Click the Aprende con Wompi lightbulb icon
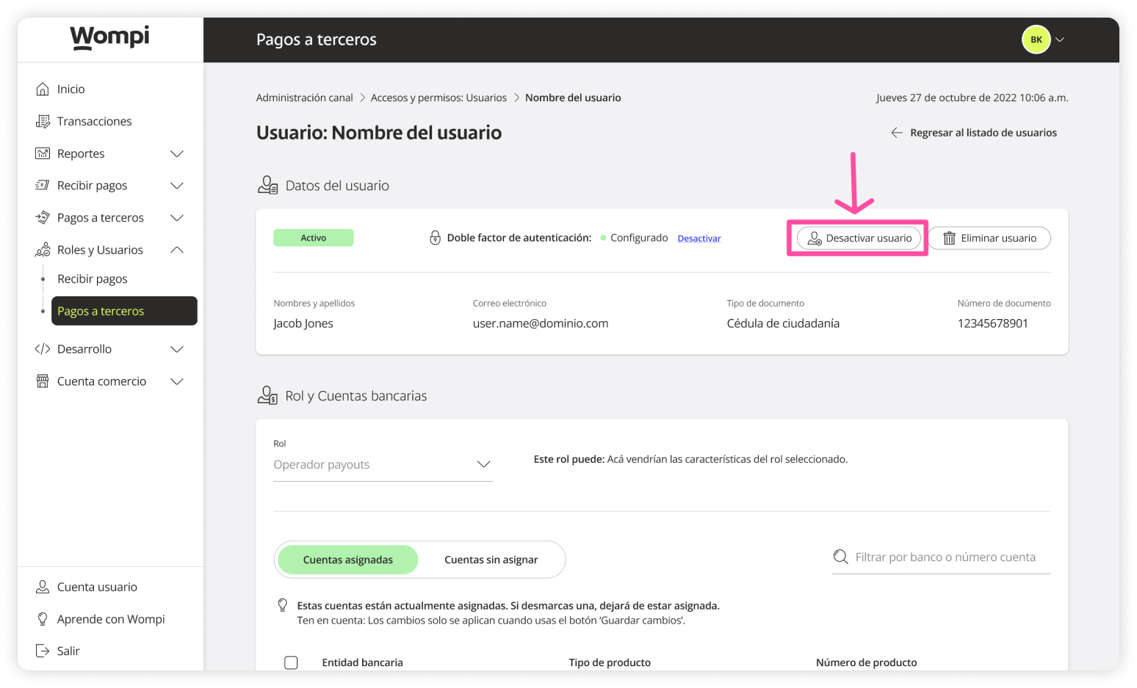 [x=43, y=619]
